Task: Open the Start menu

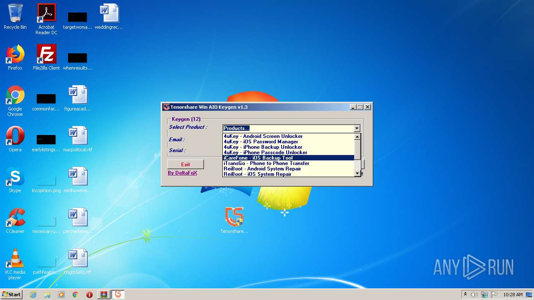Action: pos(12,295)
